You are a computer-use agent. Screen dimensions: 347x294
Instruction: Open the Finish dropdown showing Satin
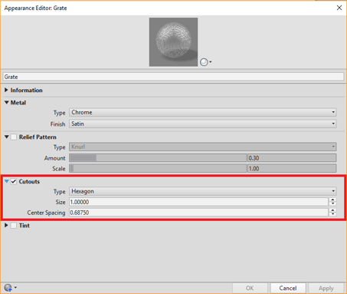click(203, 124)
